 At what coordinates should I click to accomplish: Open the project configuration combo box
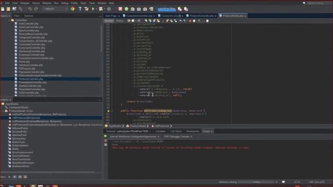(x=56, y=9)
